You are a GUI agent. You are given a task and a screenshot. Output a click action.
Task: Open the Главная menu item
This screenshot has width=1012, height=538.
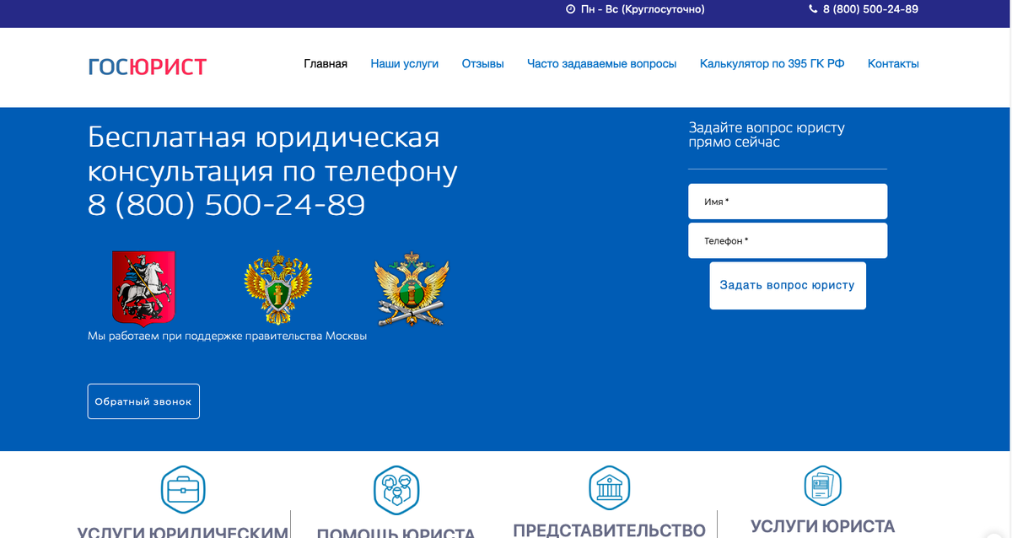click(x=326, y=63)
